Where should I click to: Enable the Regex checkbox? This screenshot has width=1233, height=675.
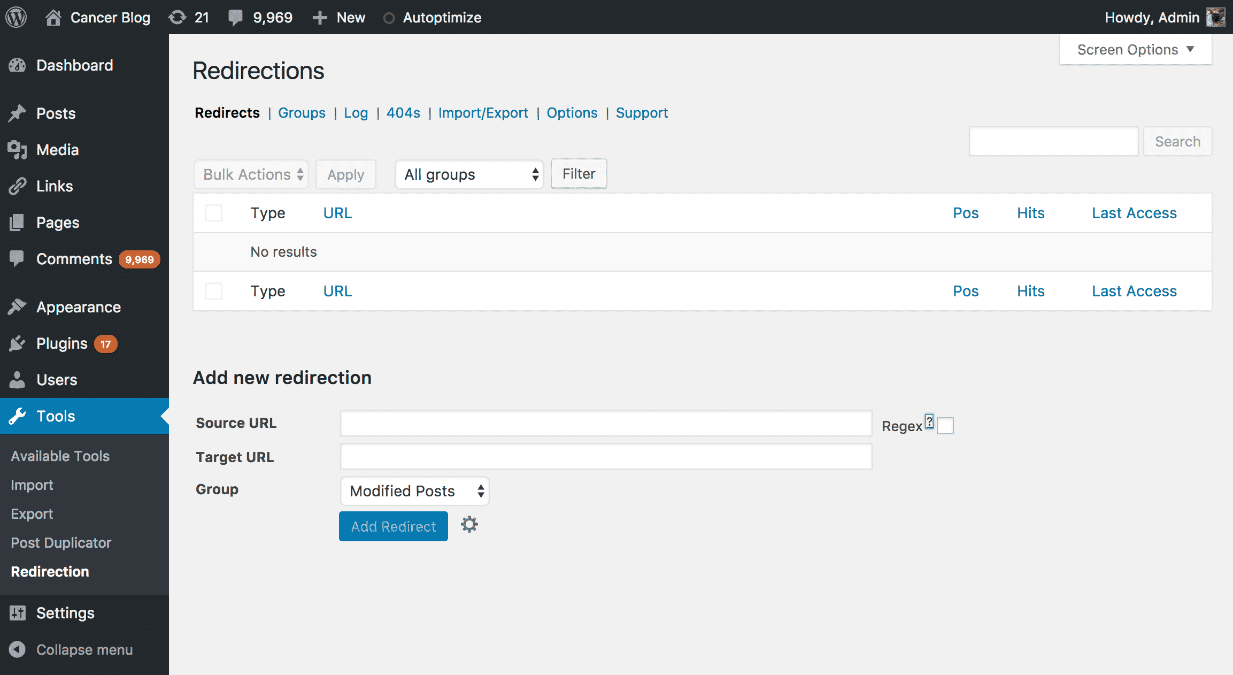[945, 426]
